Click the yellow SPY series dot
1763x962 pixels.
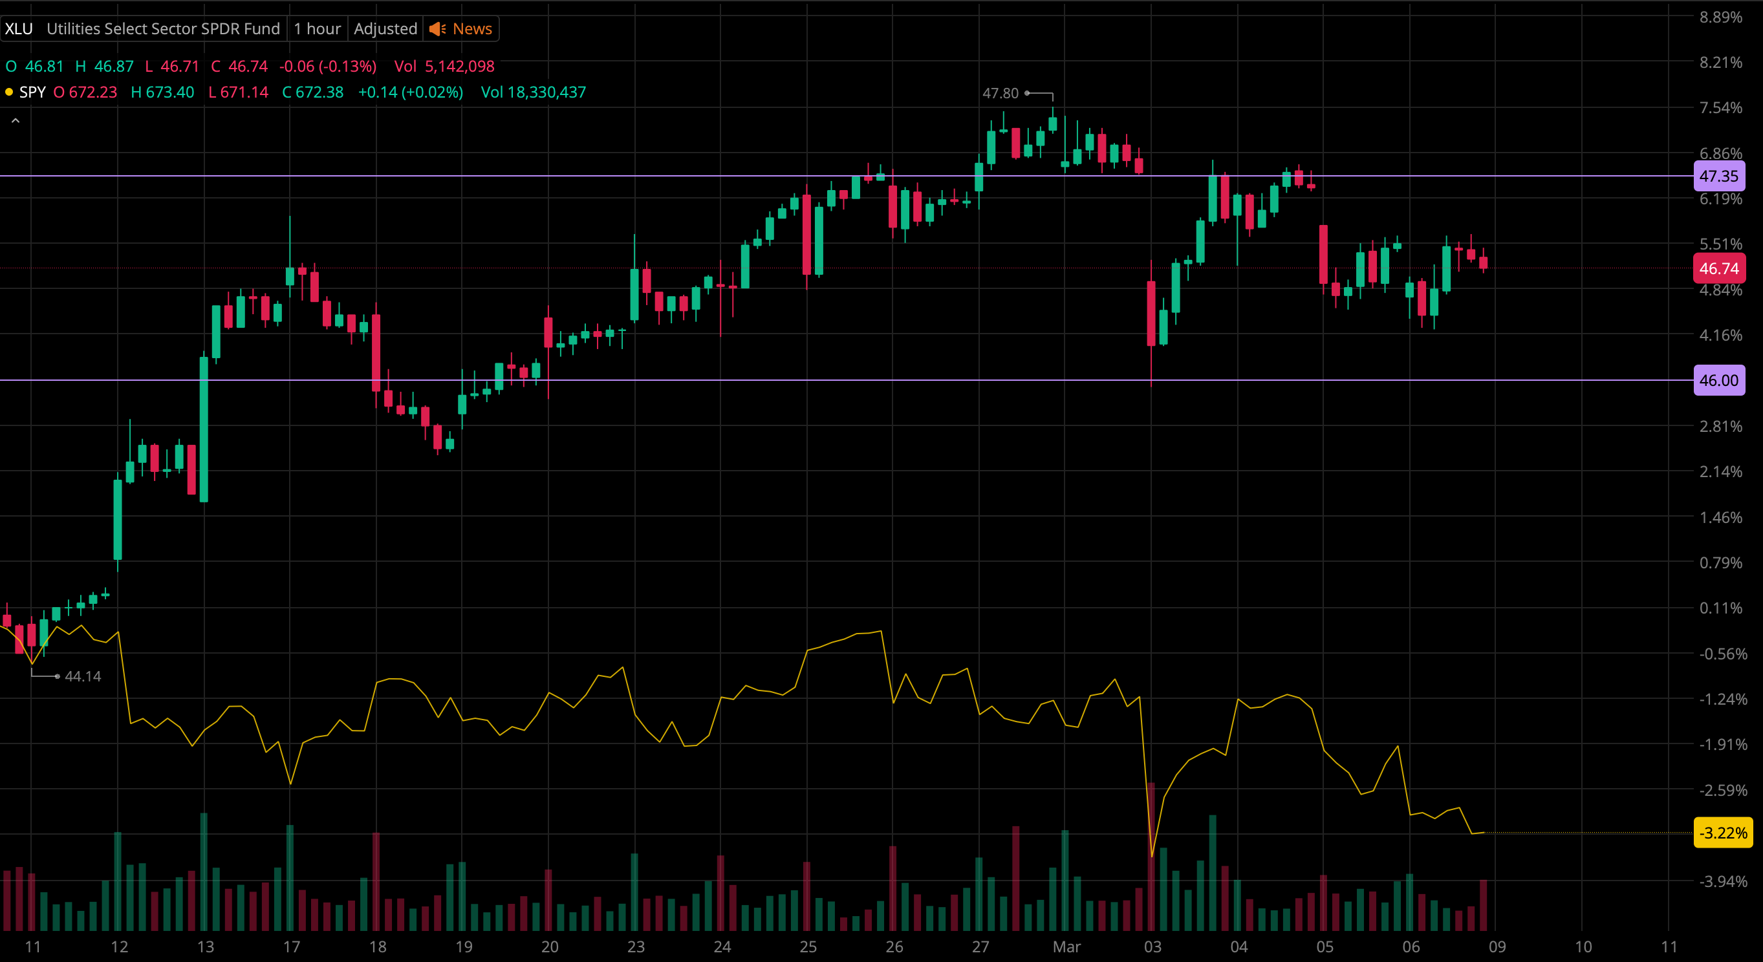pyautogui.click(x=9, y=92)
